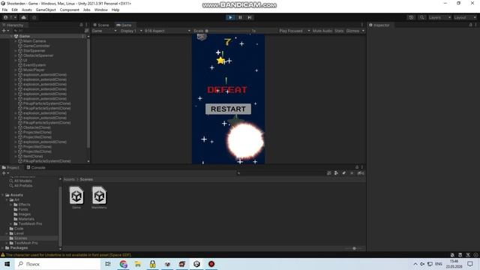Switch to the Console tab

36,167
